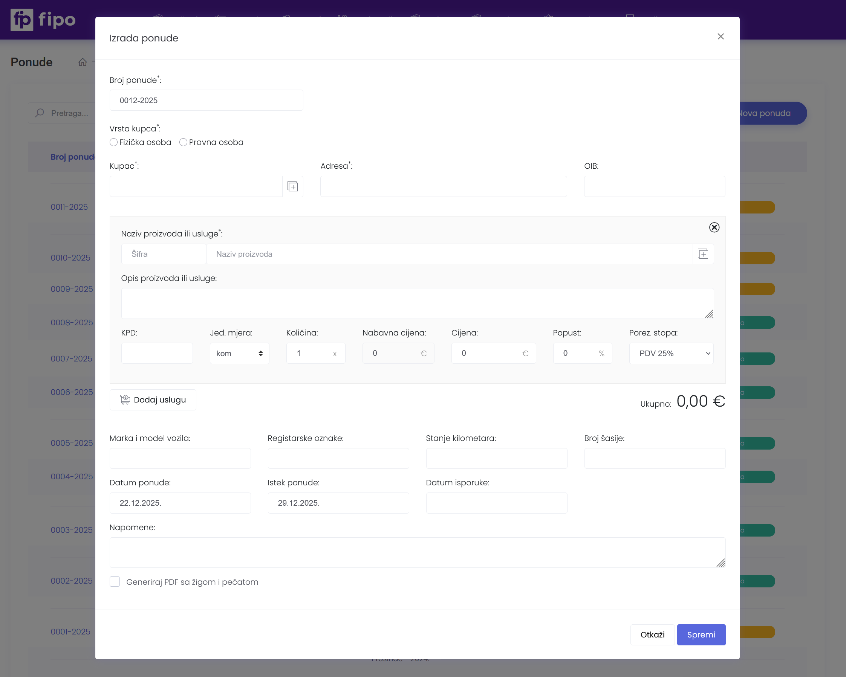Click the search magnifier icon

coord(40,113)
